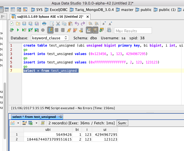Click the refresh schema yellow-green icon
The image size is (184, 151).
pos(101,30)
